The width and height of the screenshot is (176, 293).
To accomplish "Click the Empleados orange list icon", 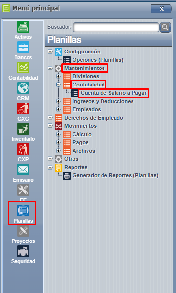I will coord(67,110).
